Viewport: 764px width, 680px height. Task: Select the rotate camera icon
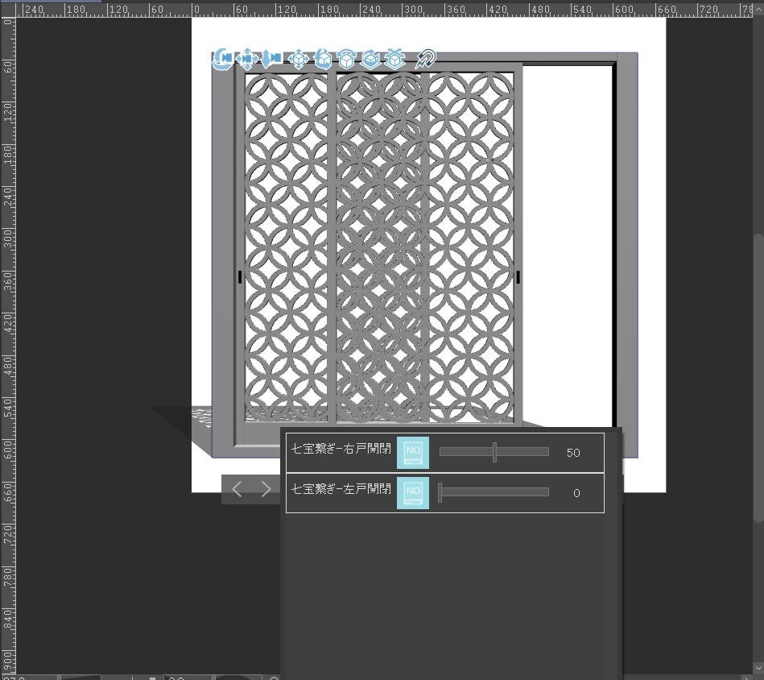click(x=223, y=59)
